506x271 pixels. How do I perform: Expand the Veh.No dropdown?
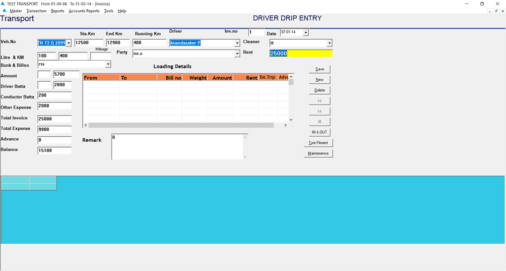[68, 43]
